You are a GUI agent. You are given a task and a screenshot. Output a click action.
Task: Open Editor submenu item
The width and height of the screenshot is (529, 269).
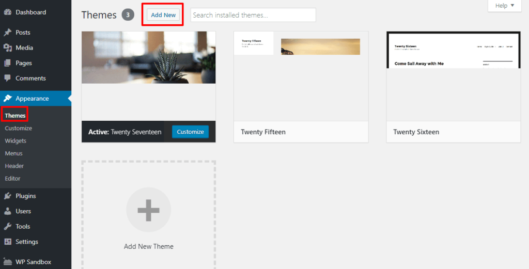click(x=12, y=178)
